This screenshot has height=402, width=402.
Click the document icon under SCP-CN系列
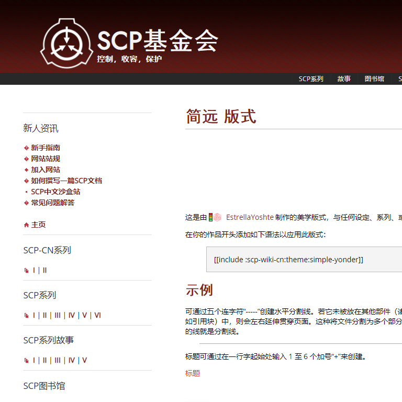point(27,271)
